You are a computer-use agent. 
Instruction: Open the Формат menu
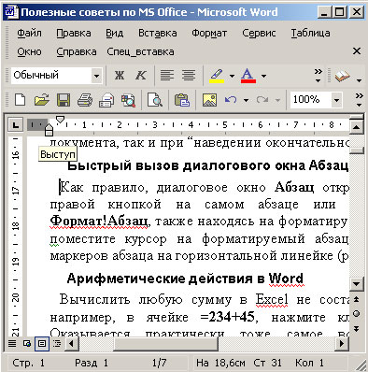[209, 33]
